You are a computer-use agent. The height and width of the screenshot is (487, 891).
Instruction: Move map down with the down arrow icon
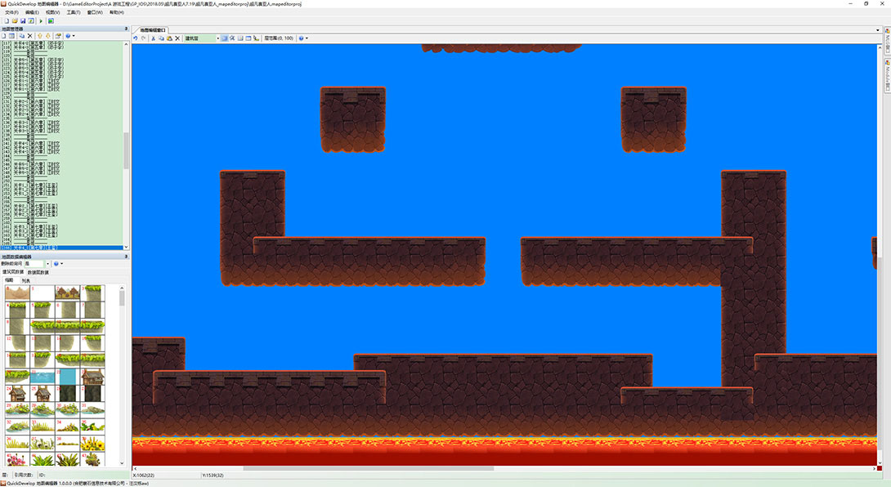(48, 36)
